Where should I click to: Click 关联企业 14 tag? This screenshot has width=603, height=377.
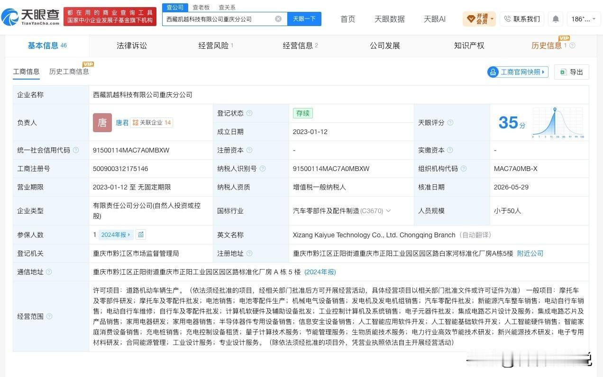click(151, 123)
